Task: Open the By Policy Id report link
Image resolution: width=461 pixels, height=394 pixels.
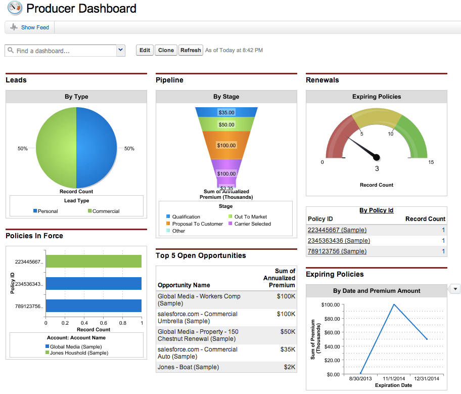Action: click(x=376, y=210)
